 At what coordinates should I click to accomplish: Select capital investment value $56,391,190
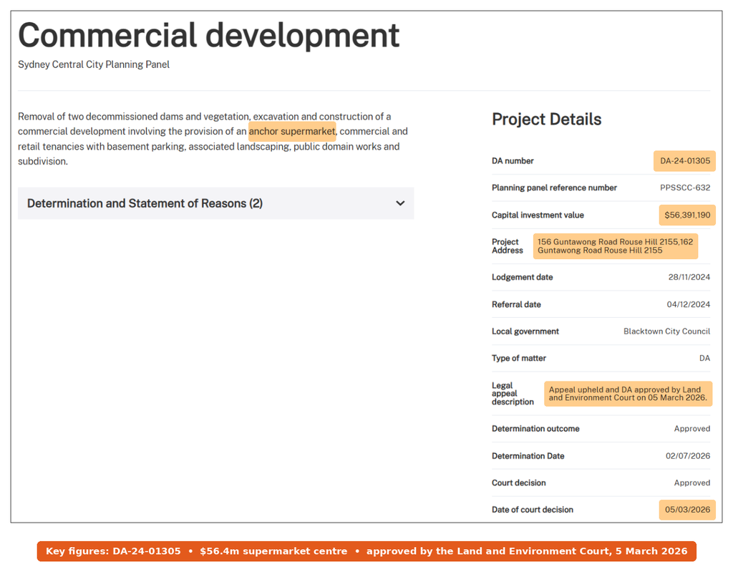point(687,215)
